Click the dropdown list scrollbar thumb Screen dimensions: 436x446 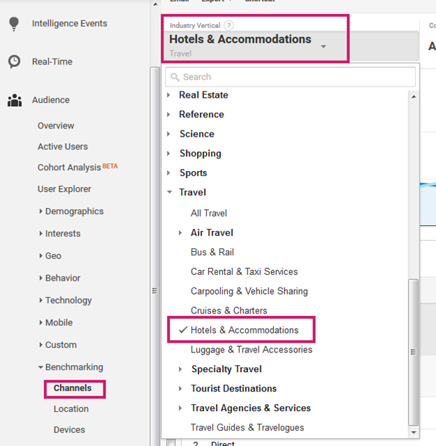click(x=413, y=352)
